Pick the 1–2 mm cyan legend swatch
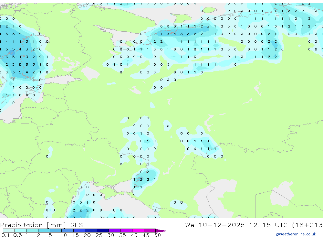Image resolution: width=323 pixels, height=237 pixels. (x=32, y=231)
